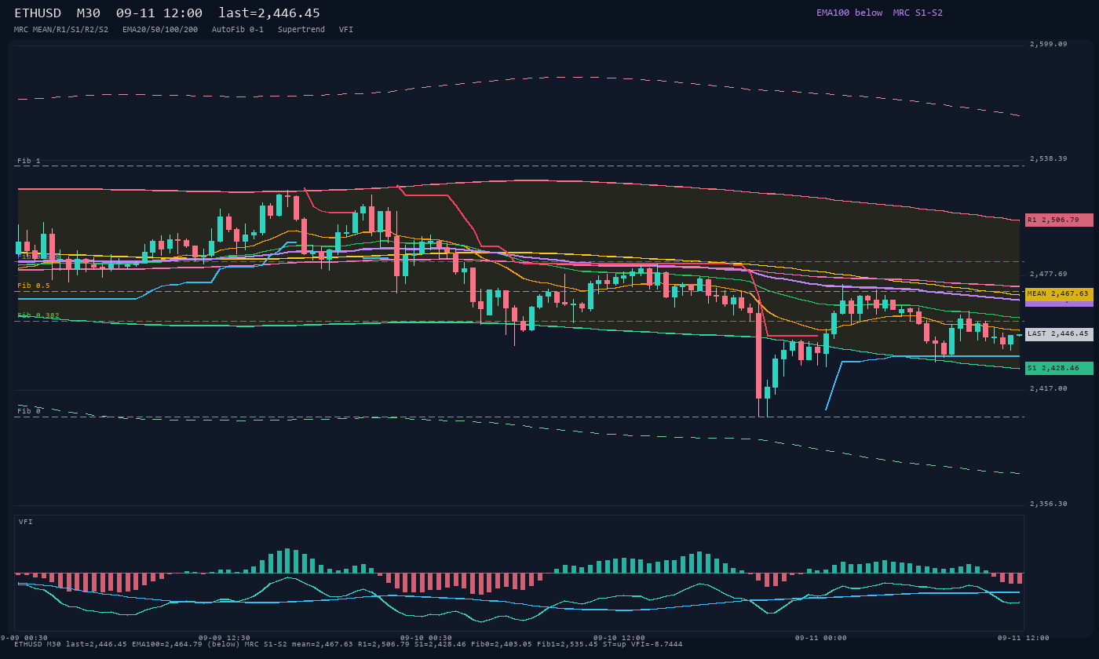Click the 2,356.30 price axis value
Screen dimensions: 1099x659
[1049, 504]
